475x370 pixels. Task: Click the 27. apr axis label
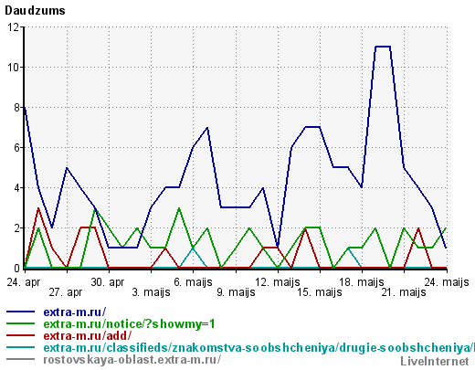[66, 292]
